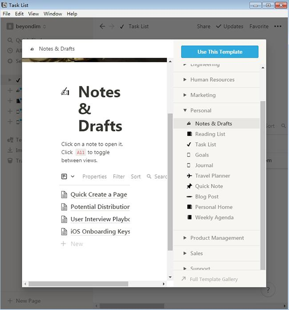
Task: Open the Edit menu
Action: (19, 14)
